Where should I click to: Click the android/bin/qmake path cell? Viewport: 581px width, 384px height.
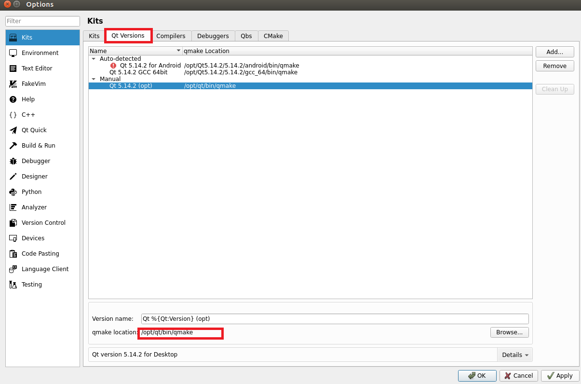click(242, 66)
